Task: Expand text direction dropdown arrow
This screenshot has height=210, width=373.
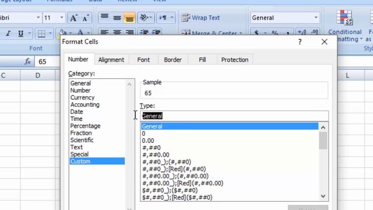Action: (x=172, y=17)
